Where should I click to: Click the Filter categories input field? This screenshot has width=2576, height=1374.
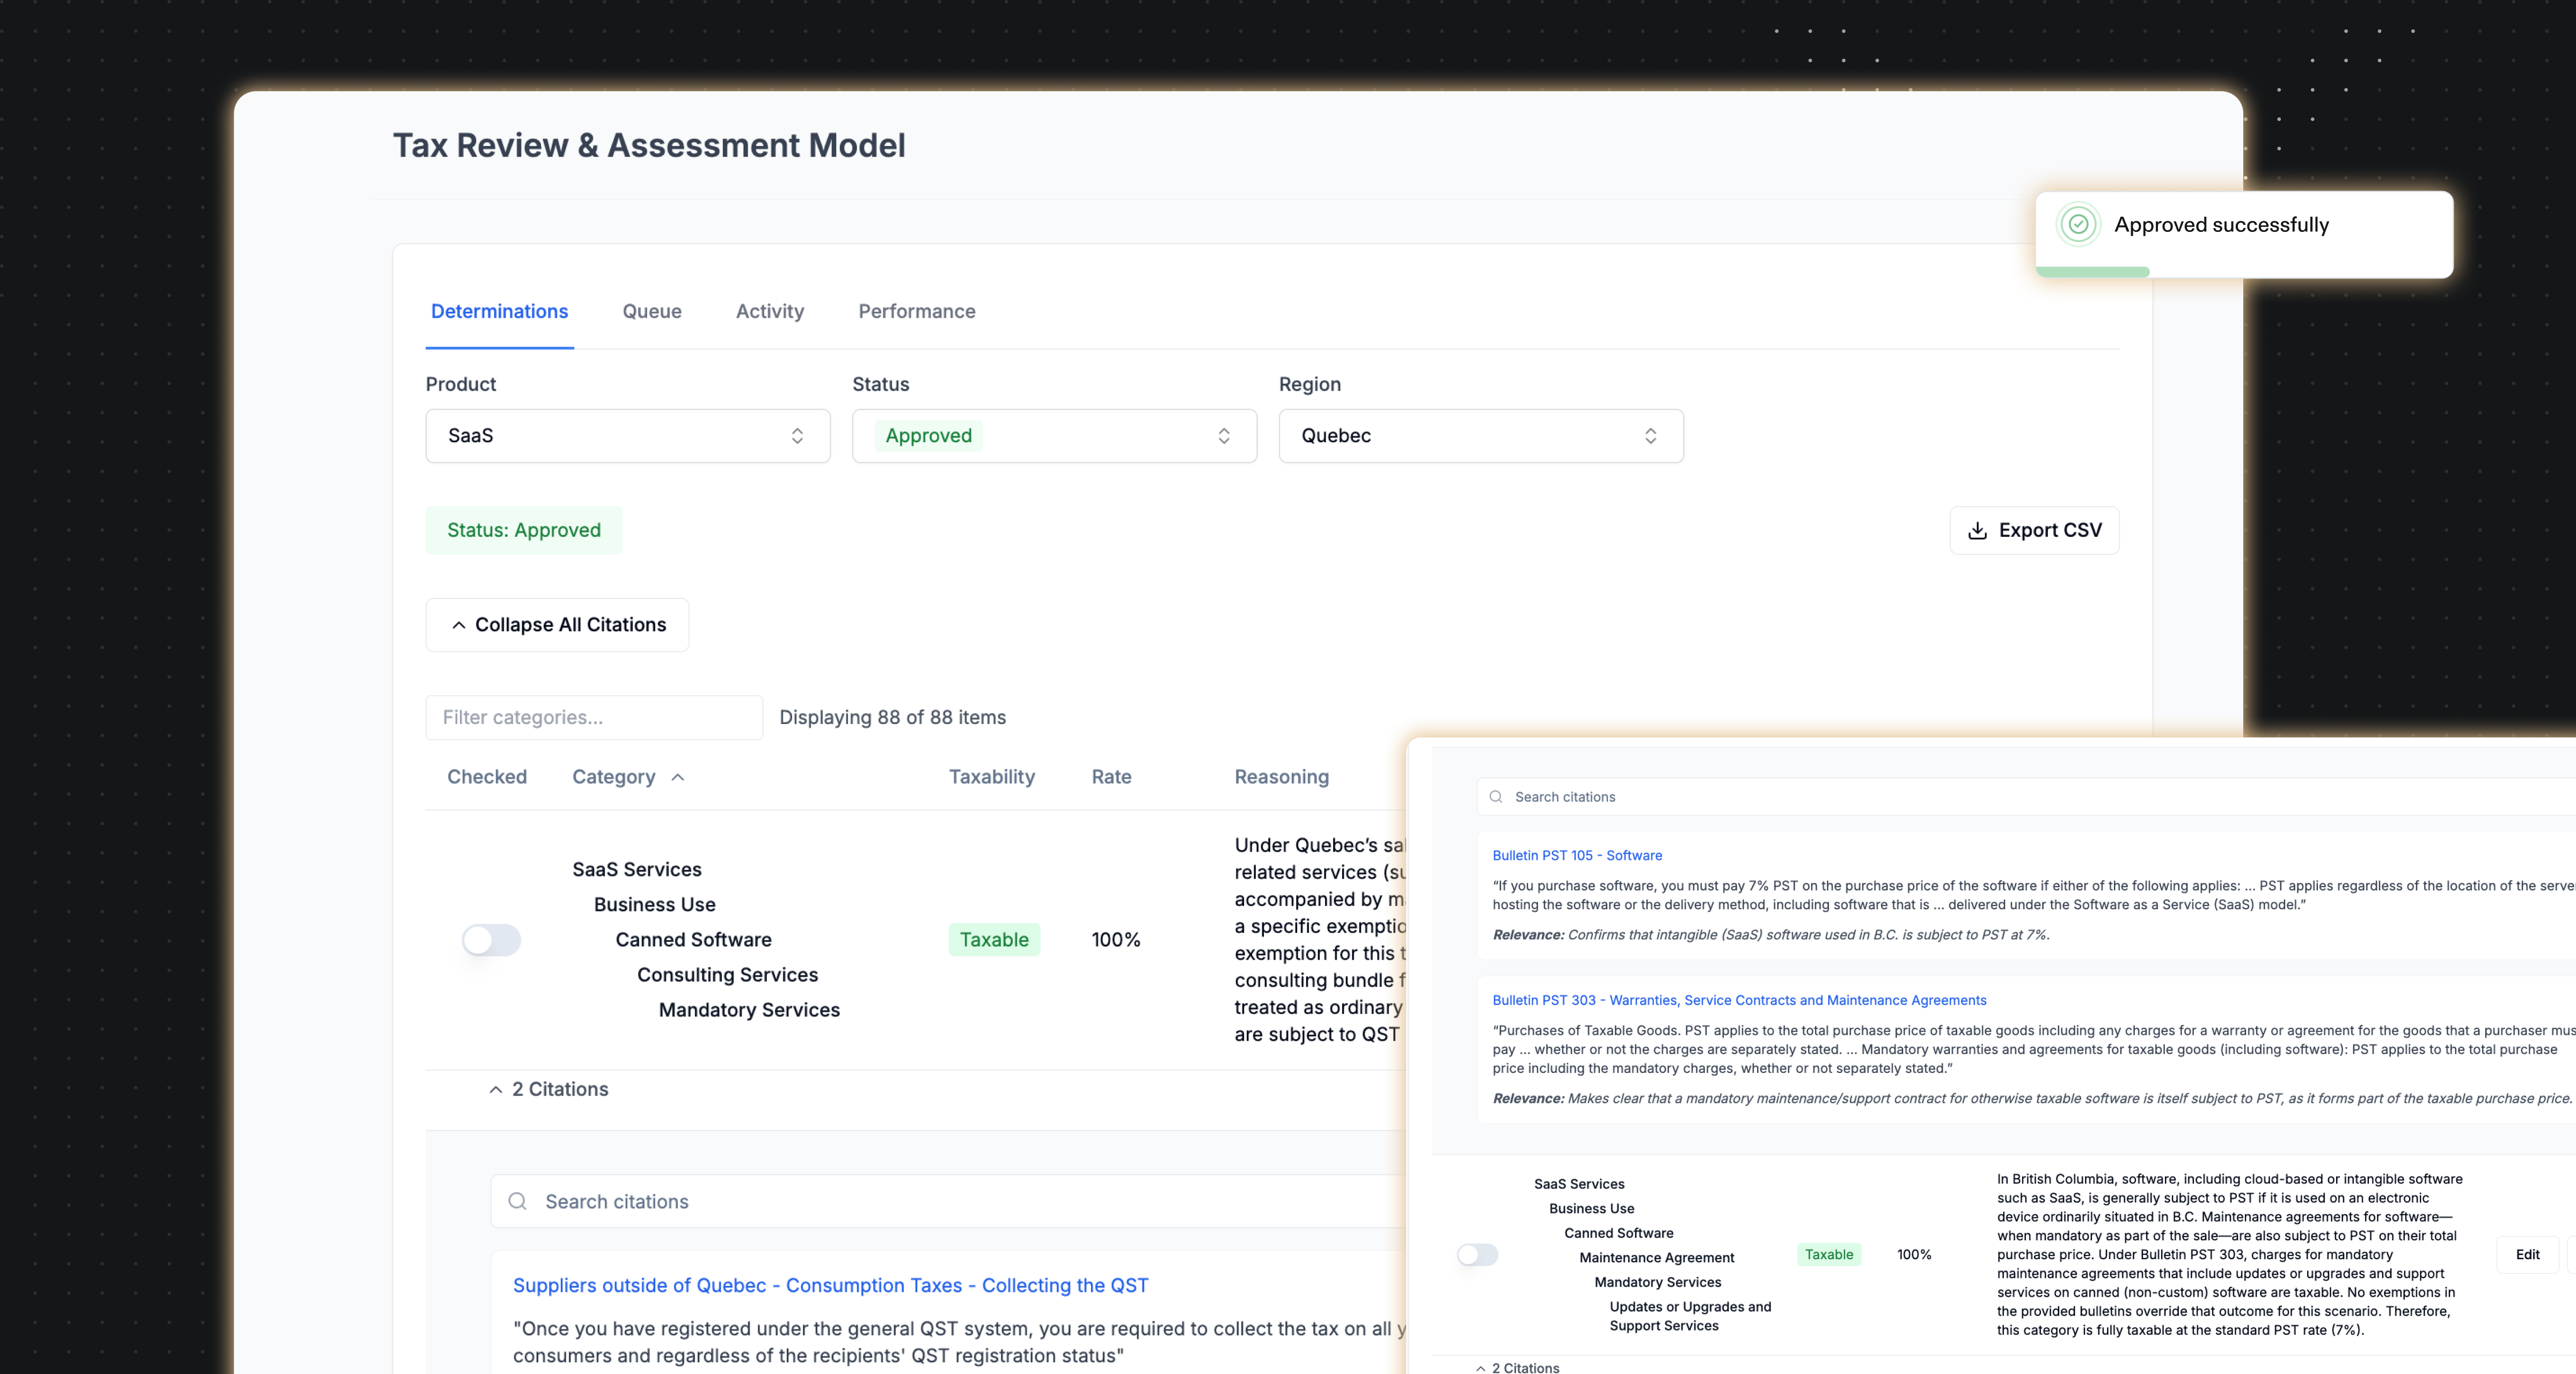[x=594, y=717]
